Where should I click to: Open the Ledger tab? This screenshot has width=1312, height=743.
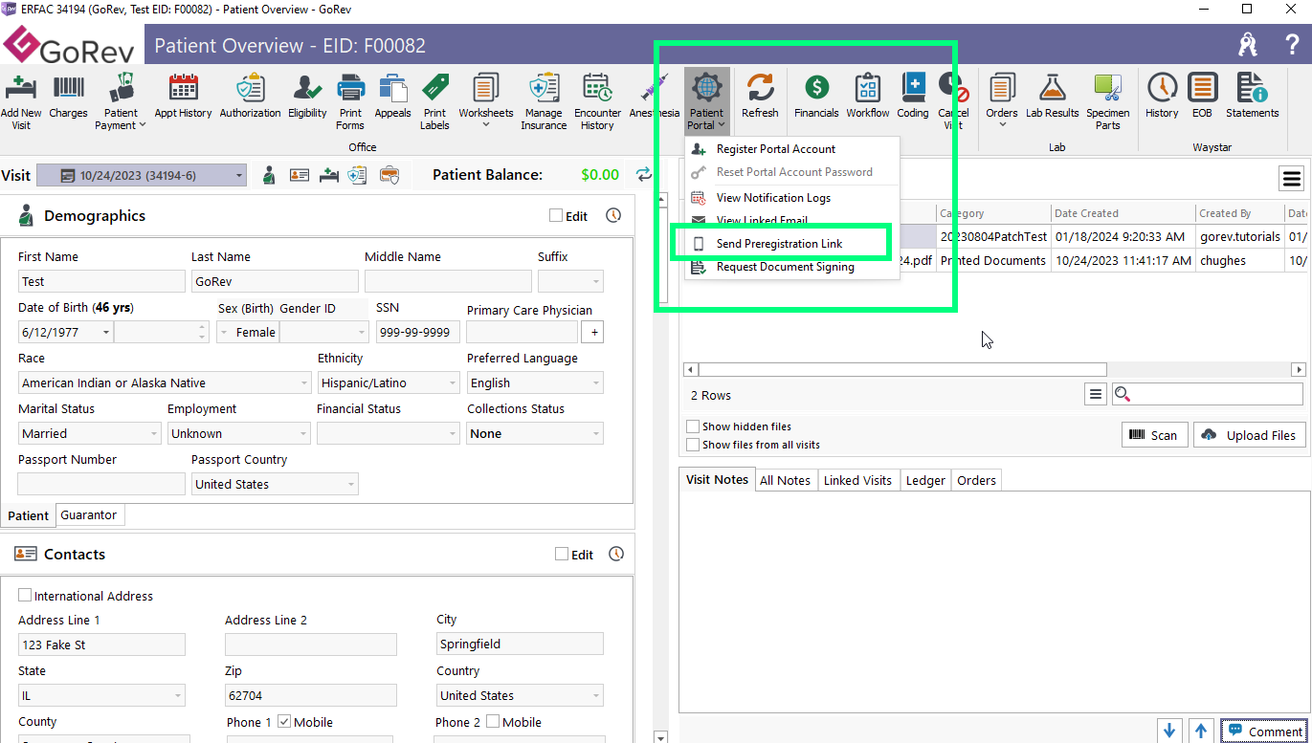(x=925, y=480)
